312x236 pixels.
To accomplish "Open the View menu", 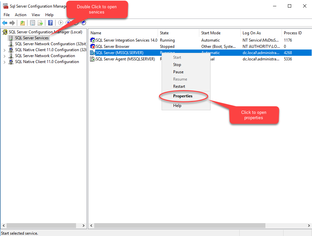I will tap(36, 15).
